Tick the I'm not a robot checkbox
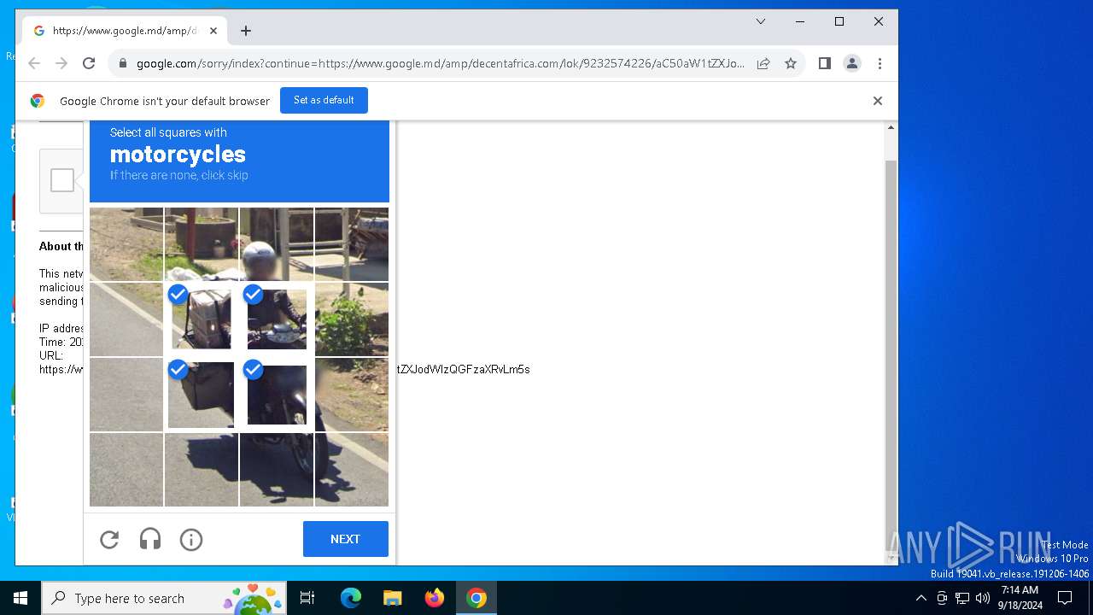The width and height of the screenshot is (1093, 615). [x=61, y=180]
